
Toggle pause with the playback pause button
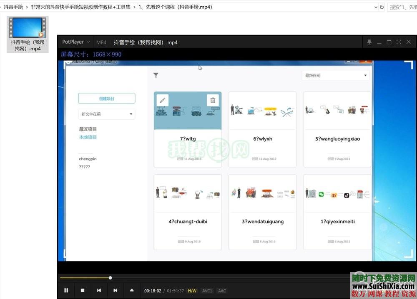coord(66,290)
